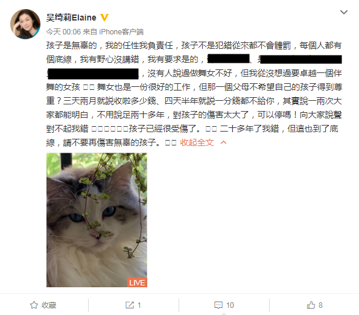Click the iPhone客户端 source link

121,31
